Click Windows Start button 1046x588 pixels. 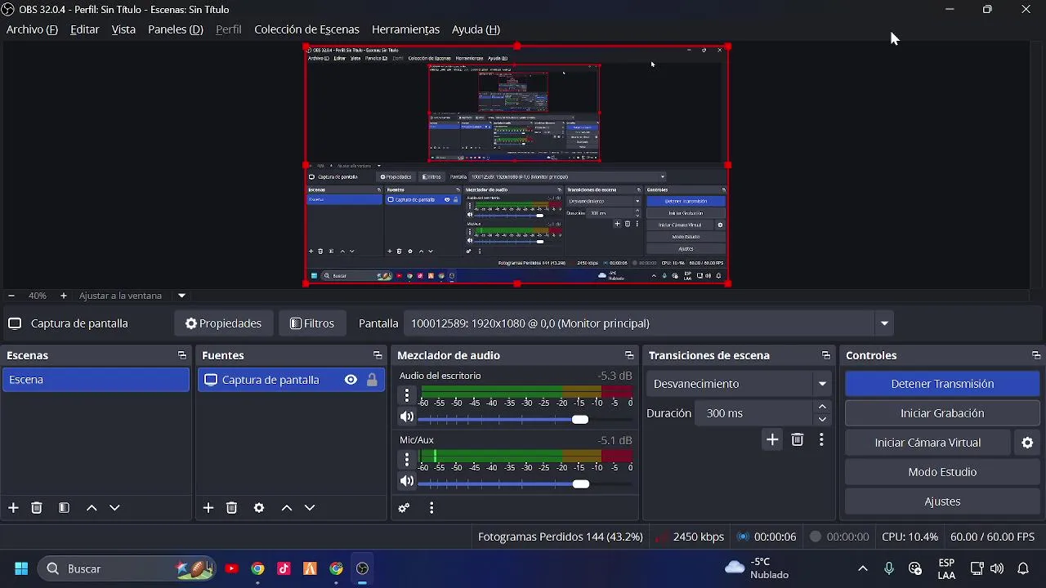[21, 568]
